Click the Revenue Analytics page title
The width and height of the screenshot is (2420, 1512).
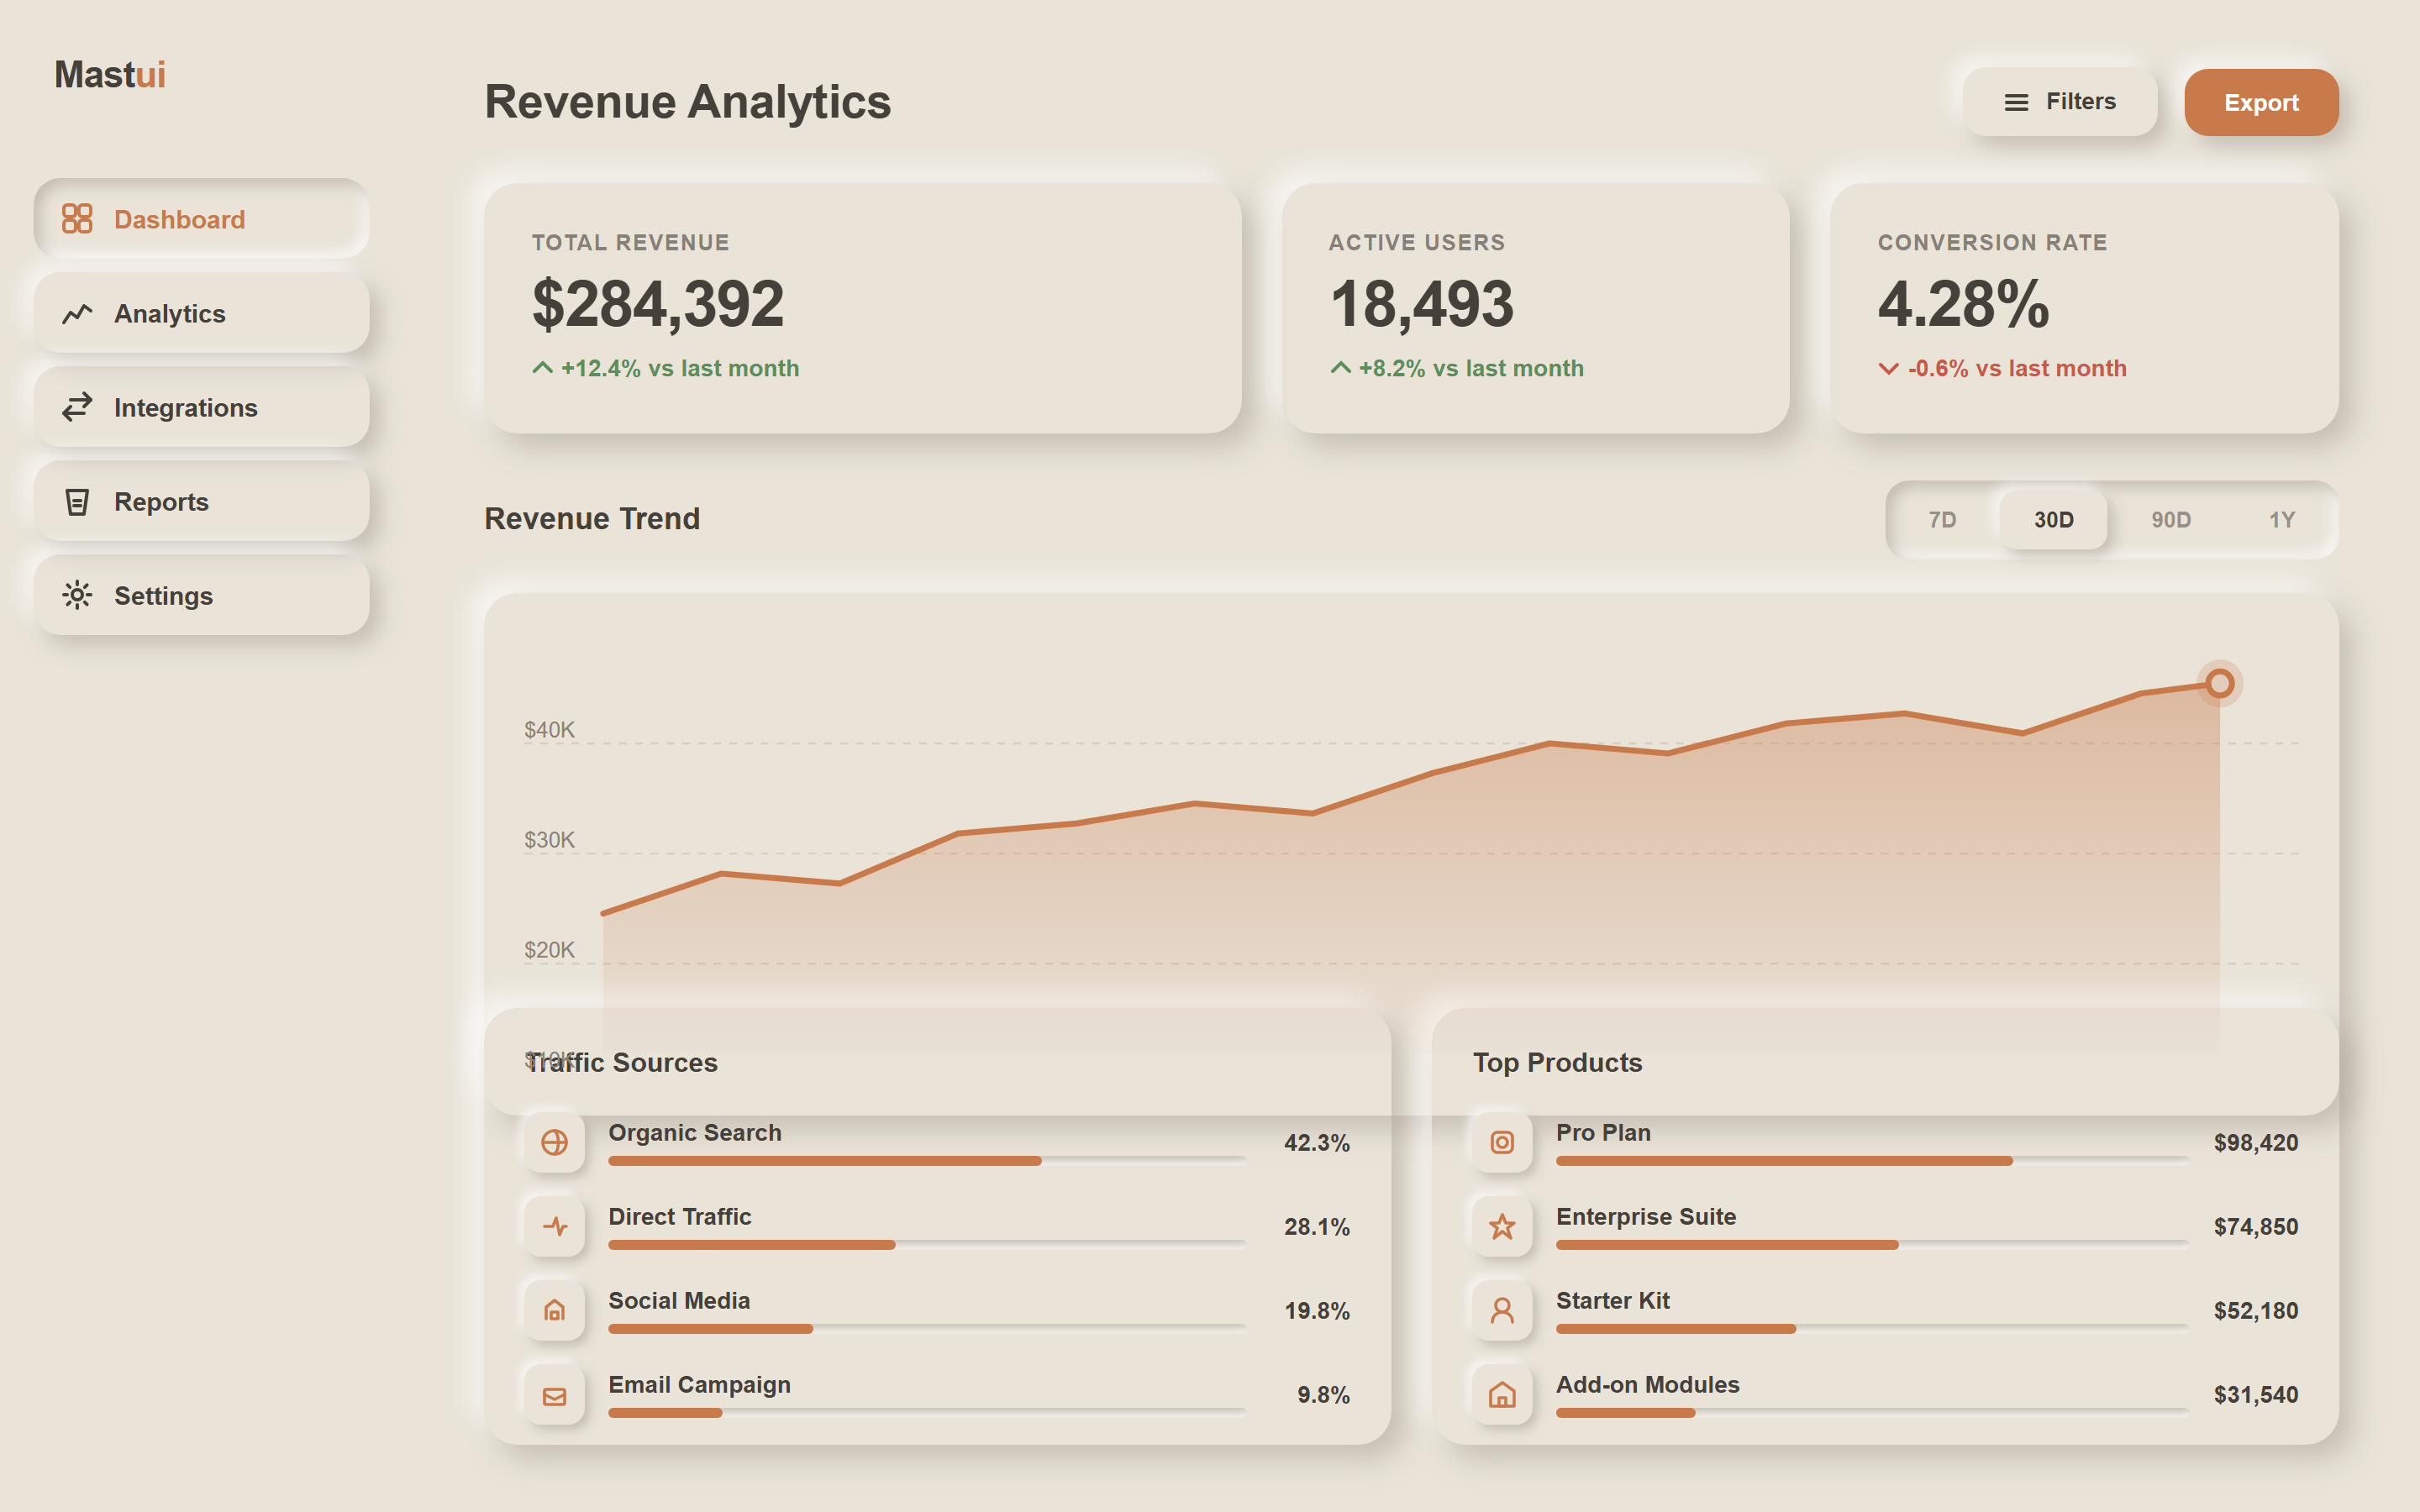[x=687, y=102]
